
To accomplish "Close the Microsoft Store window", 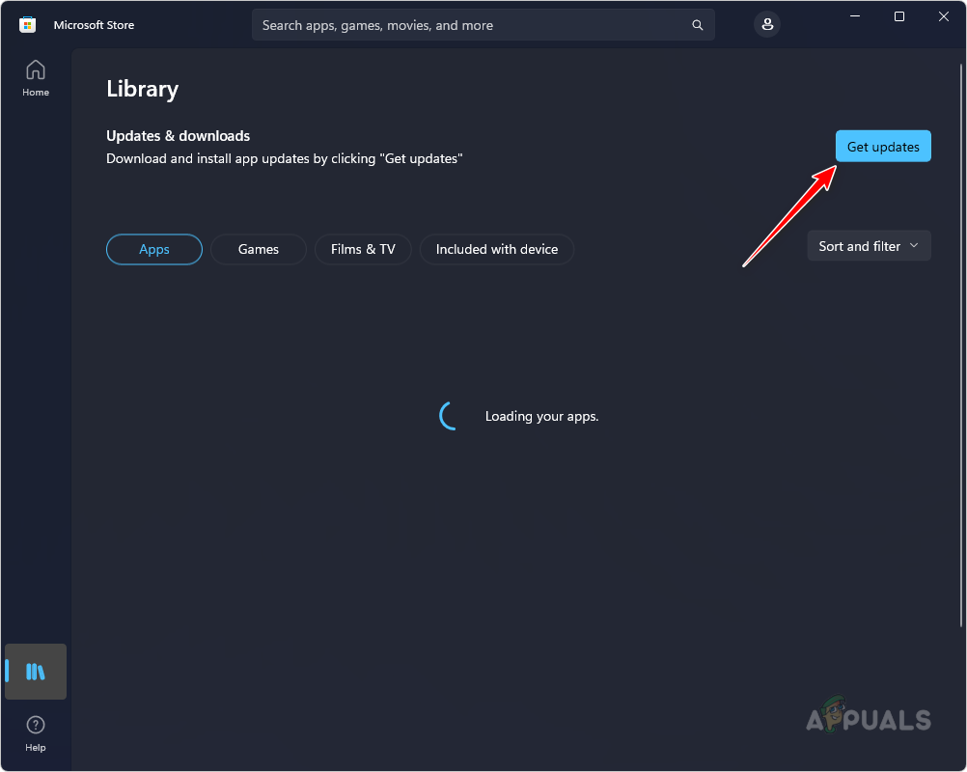I will (944, 16).
